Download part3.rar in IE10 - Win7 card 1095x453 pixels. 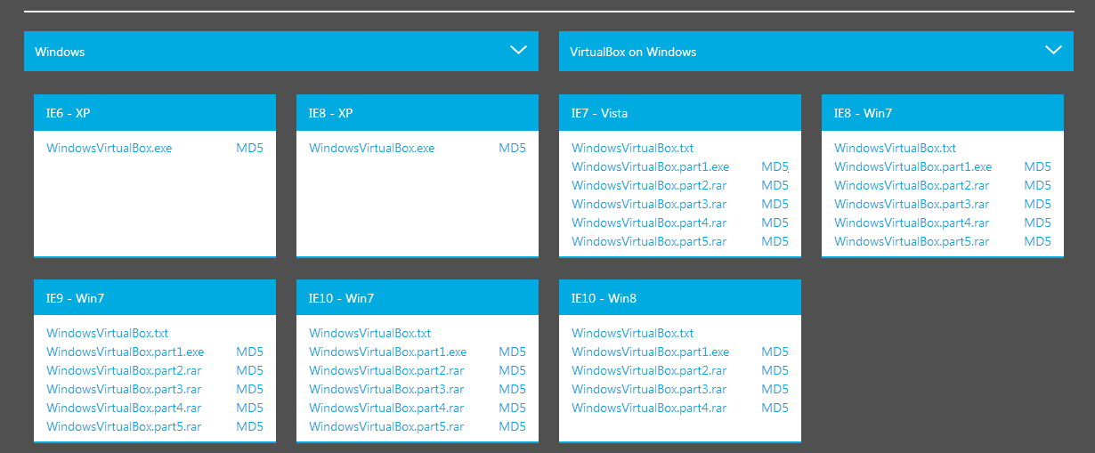tap(386, 389)
